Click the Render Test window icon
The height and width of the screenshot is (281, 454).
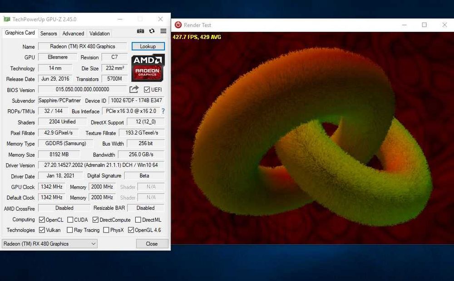click(178, 25)
